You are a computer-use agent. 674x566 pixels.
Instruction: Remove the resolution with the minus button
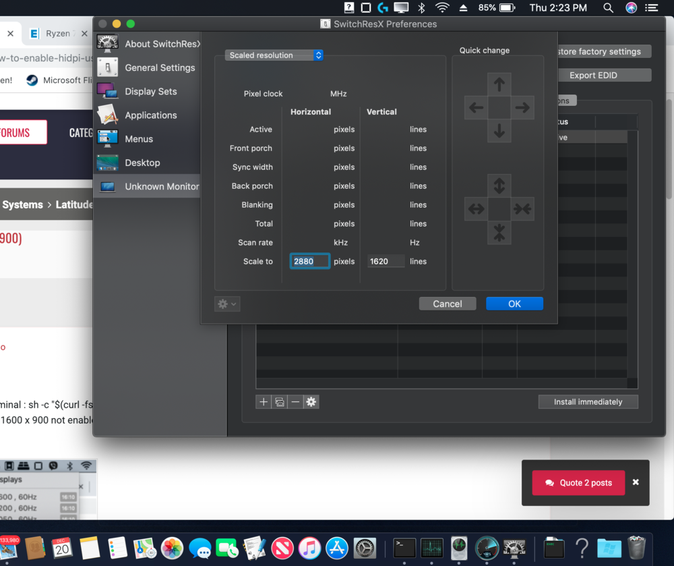click(x=295, y=402)
